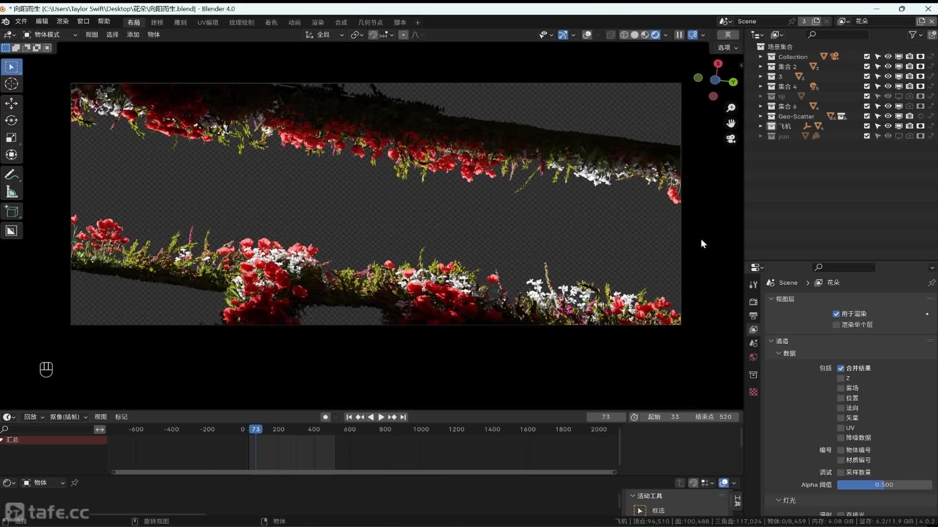The width and height of the screenshot is (938, 527).
Task: Click the 添加 menu in viewport header
Action: [x=133, y=35]
